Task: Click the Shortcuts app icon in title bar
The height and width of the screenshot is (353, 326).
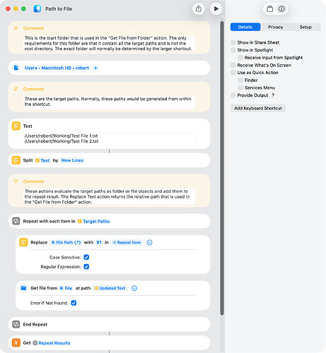Action: click(37, 9)
